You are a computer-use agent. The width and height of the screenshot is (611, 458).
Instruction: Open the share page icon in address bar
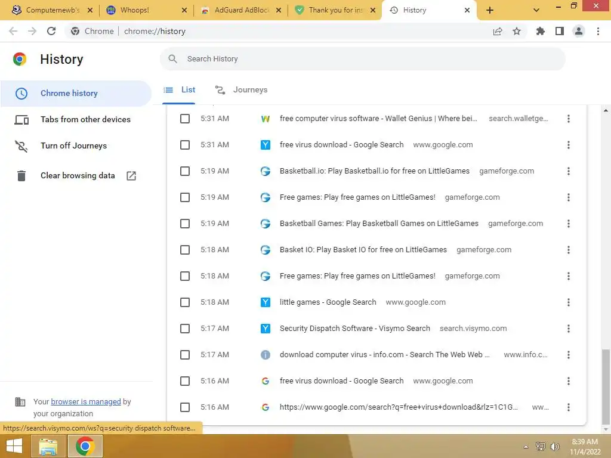coord(498,31)
